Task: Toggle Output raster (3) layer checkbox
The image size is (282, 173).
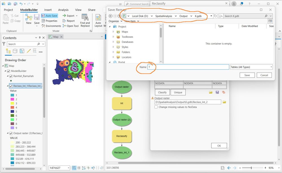Action: click(11, 133)
